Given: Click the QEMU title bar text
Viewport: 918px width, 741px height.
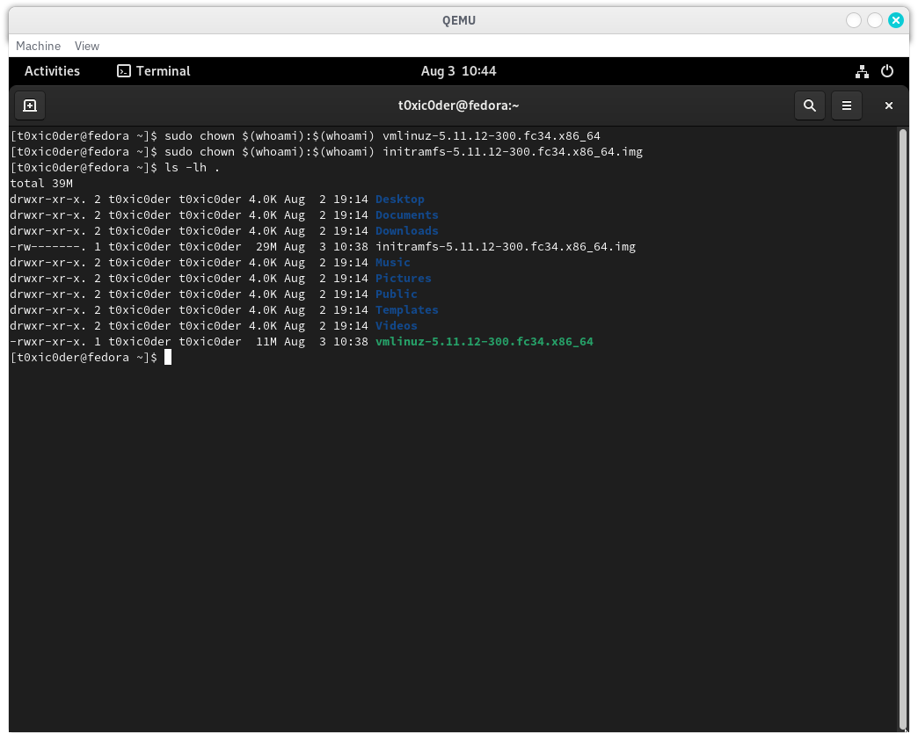Looking at the screenshot, I should pos(459,20).
